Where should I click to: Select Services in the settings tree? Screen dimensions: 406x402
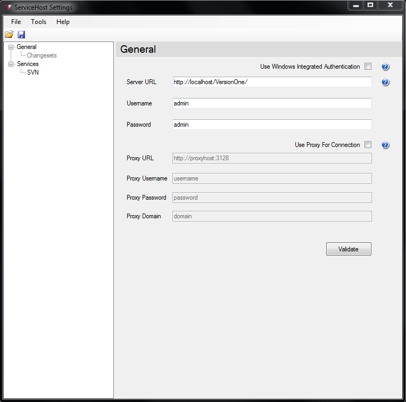(28, 64)
